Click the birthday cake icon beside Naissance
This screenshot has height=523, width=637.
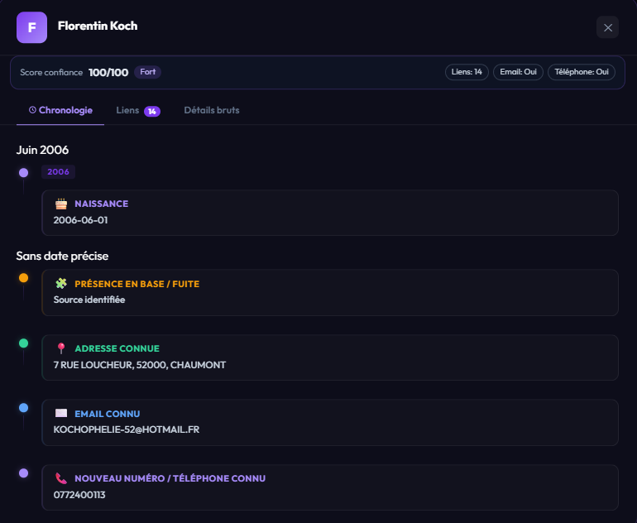point(61,204)
